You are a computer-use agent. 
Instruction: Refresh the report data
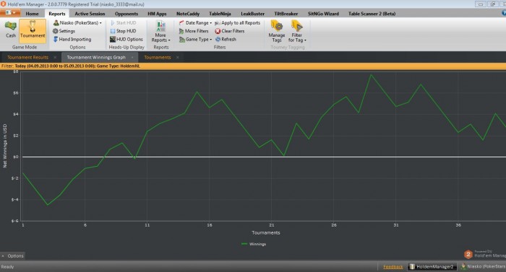pyautogui.click(x=226, y=39)
